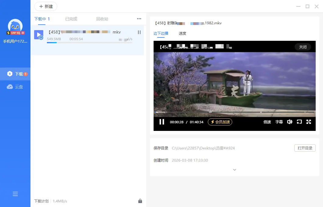Click the file title ending .1982.mkv
The image size is (323, 207).
188,23
